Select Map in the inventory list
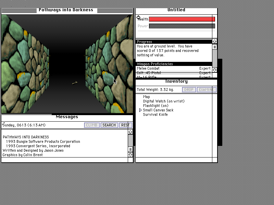The width and height of the screenshot is (274, 205). 147,97
